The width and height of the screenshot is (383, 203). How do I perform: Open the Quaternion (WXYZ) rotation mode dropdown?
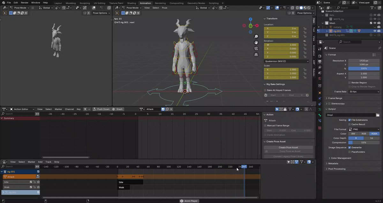coord(286,61)
